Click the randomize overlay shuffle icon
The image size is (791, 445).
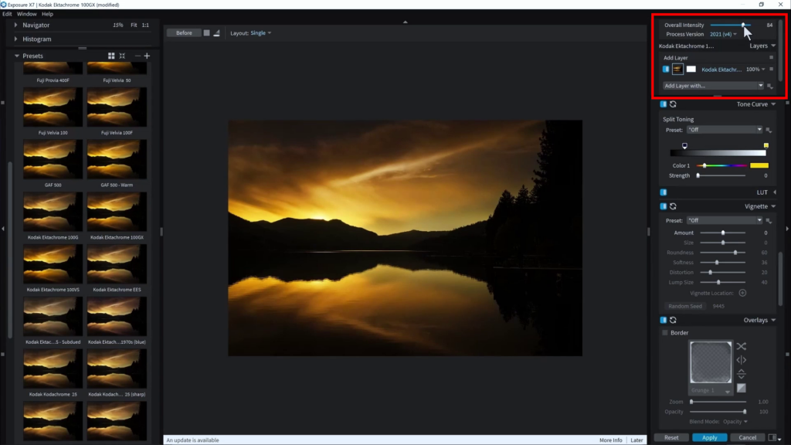(x=741, y=347)
